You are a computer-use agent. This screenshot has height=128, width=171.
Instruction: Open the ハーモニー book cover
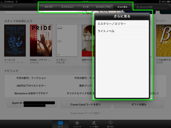click(x=67, y=41)
